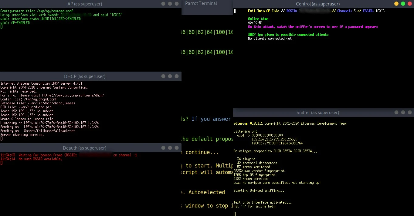Click the leftmost gray dot on the Sniffer titlebar

tap(396, 112)
